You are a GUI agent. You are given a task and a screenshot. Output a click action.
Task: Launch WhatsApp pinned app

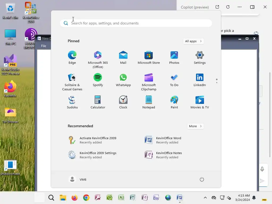point(123,80)
